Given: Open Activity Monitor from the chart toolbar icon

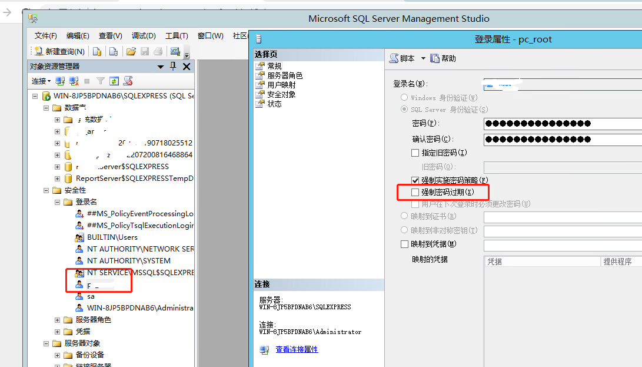Looking at the screenshot, I should 175,51.
